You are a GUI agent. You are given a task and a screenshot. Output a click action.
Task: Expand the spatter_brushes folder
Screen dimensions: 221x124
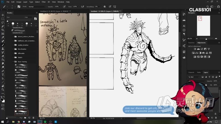tap(13, 45)
